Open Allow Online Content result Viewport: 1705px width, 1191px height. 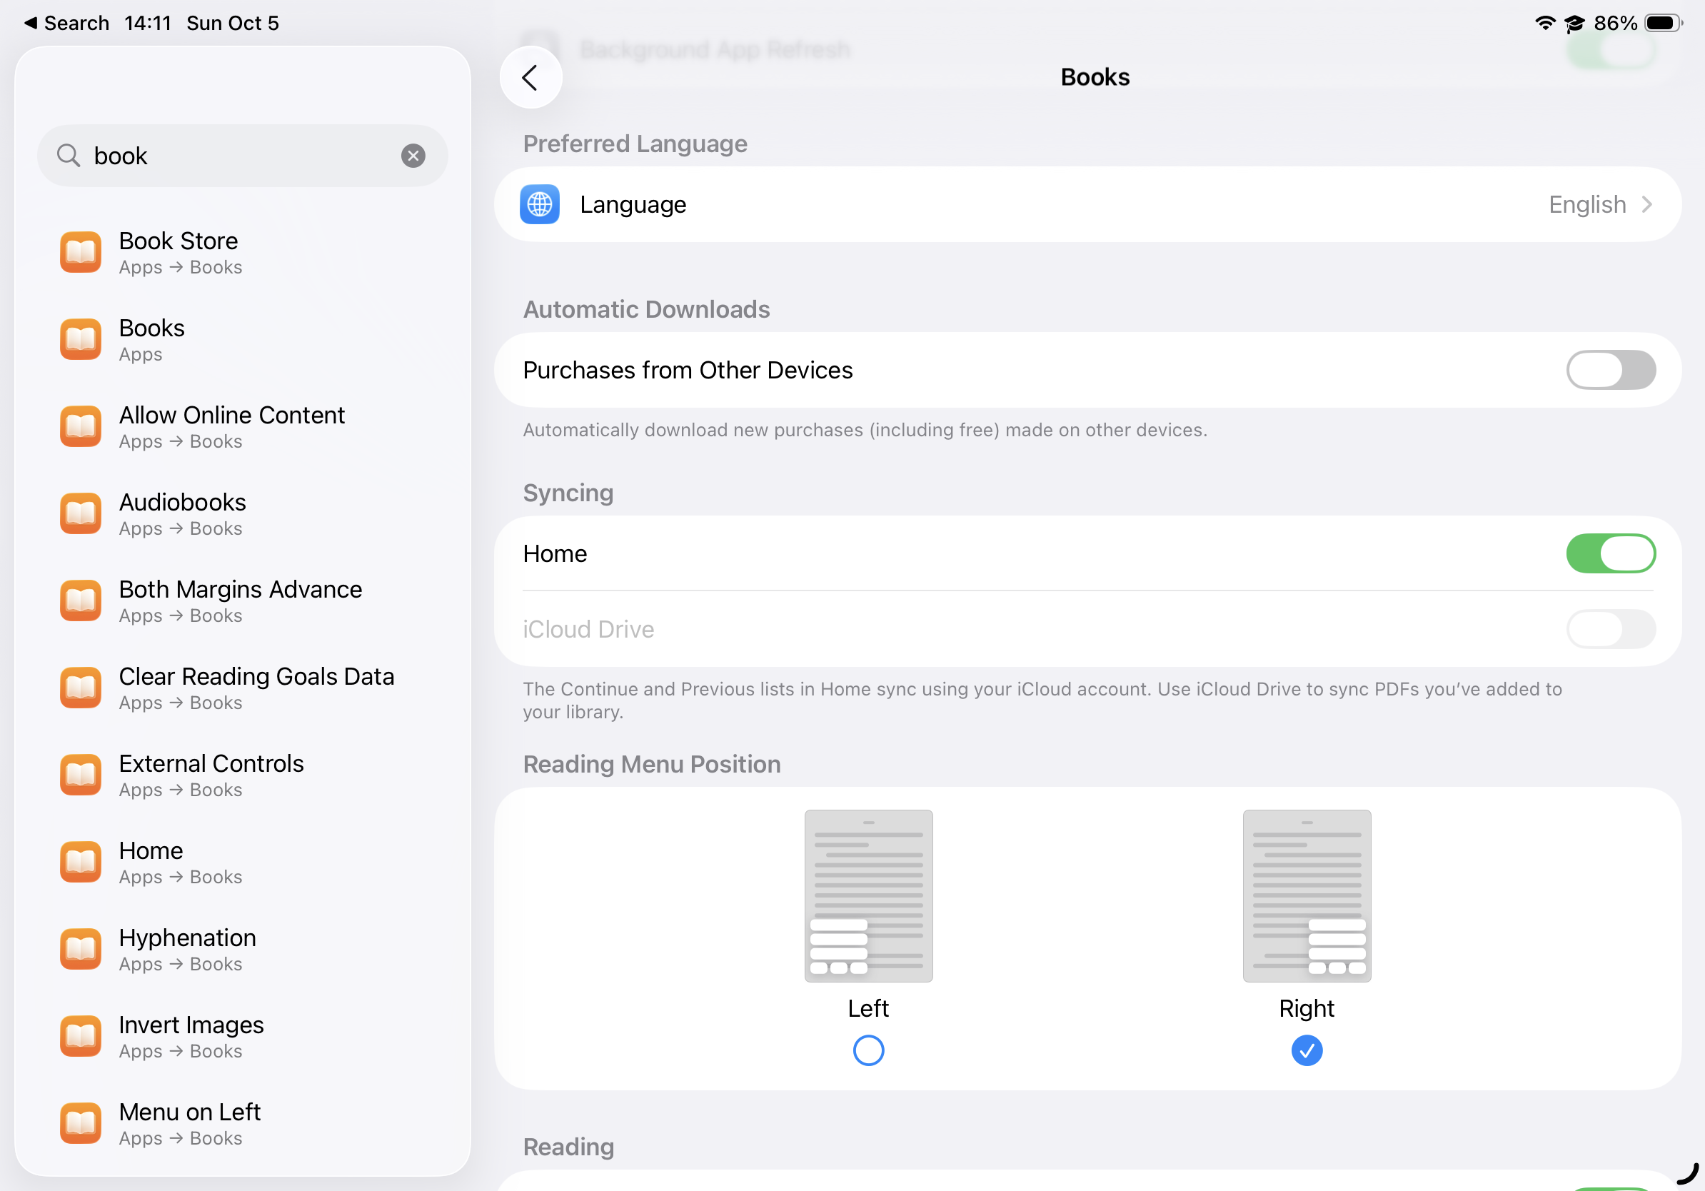tap(232, 426)
